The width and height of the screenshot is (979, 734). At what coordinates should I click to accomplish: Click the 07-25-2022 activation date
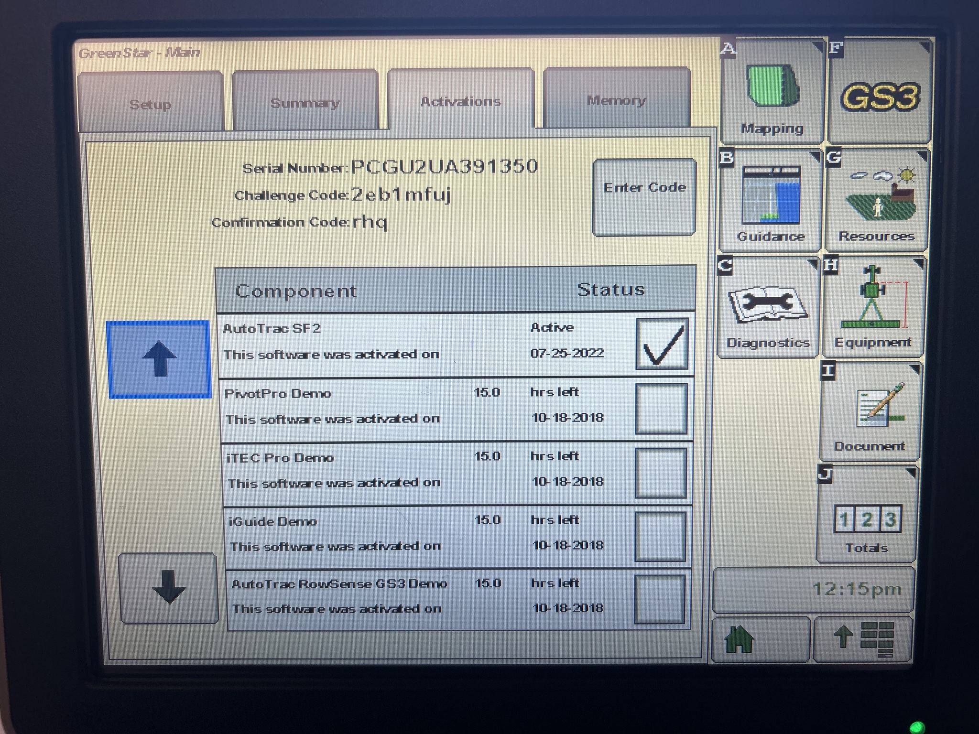tap(567, 353)
